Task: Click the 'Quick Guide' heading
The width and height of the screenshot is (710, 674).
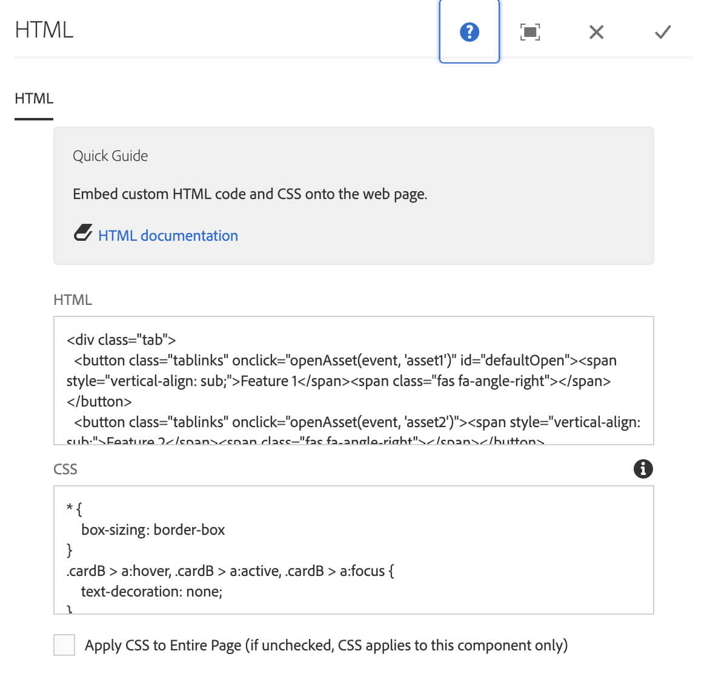Action: pos(110,156)
